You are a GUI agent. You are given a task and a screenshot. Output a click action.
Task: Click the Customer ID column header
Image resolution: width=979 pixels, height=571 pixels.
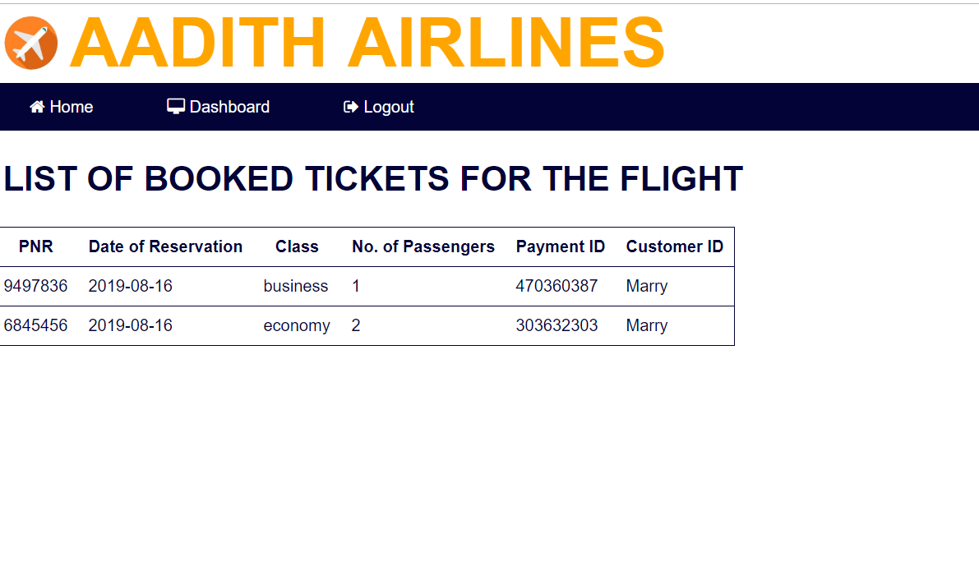click(x=674, y=246)
